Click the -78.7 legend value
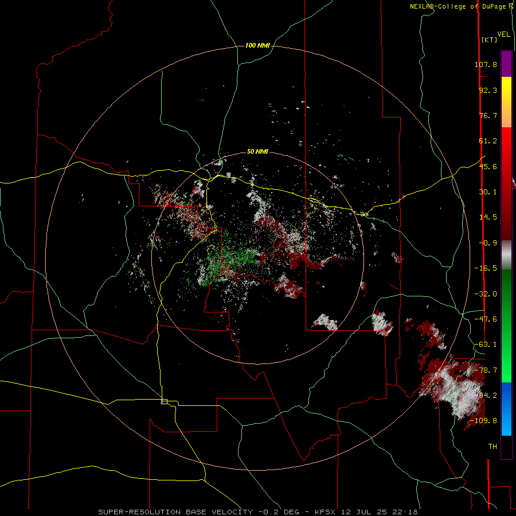 pyautogui.click(x=486, y=370)
